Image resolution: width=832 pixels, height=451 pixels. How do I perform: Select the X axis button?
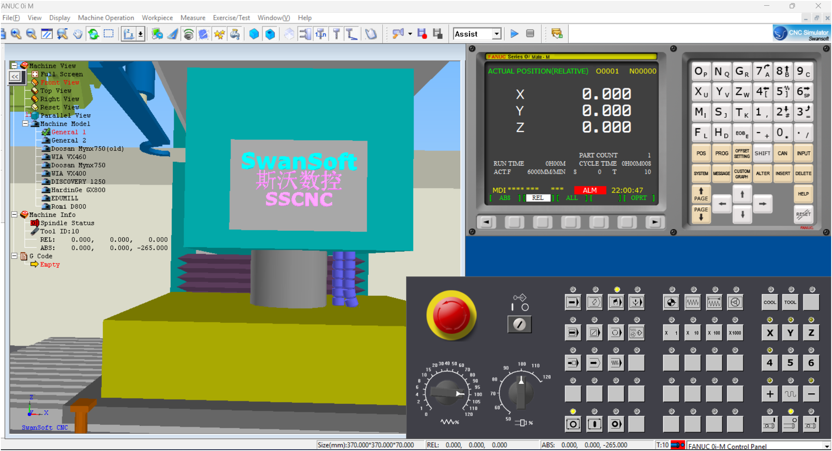tap(770, 333)
